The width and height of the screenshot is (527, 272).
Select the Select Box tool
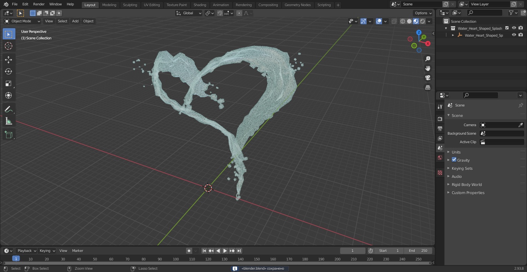(9, 34)
